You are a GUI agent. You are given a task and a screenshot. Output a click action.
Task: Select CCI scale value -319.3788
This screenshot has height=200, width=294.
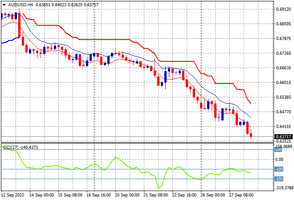click(x=284, y=188)
